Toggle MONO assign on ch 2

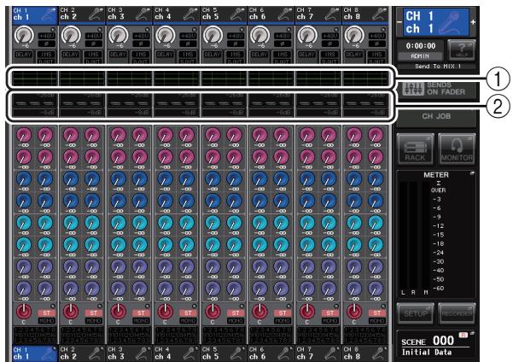click(x=94, y=321)
